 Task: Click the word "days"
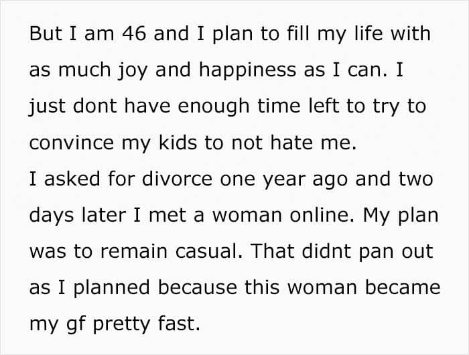click(x=50, y=216)
